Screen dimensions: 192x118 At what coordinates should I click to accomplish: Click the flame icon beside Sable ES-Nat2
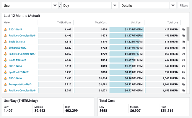click(5, 42)
